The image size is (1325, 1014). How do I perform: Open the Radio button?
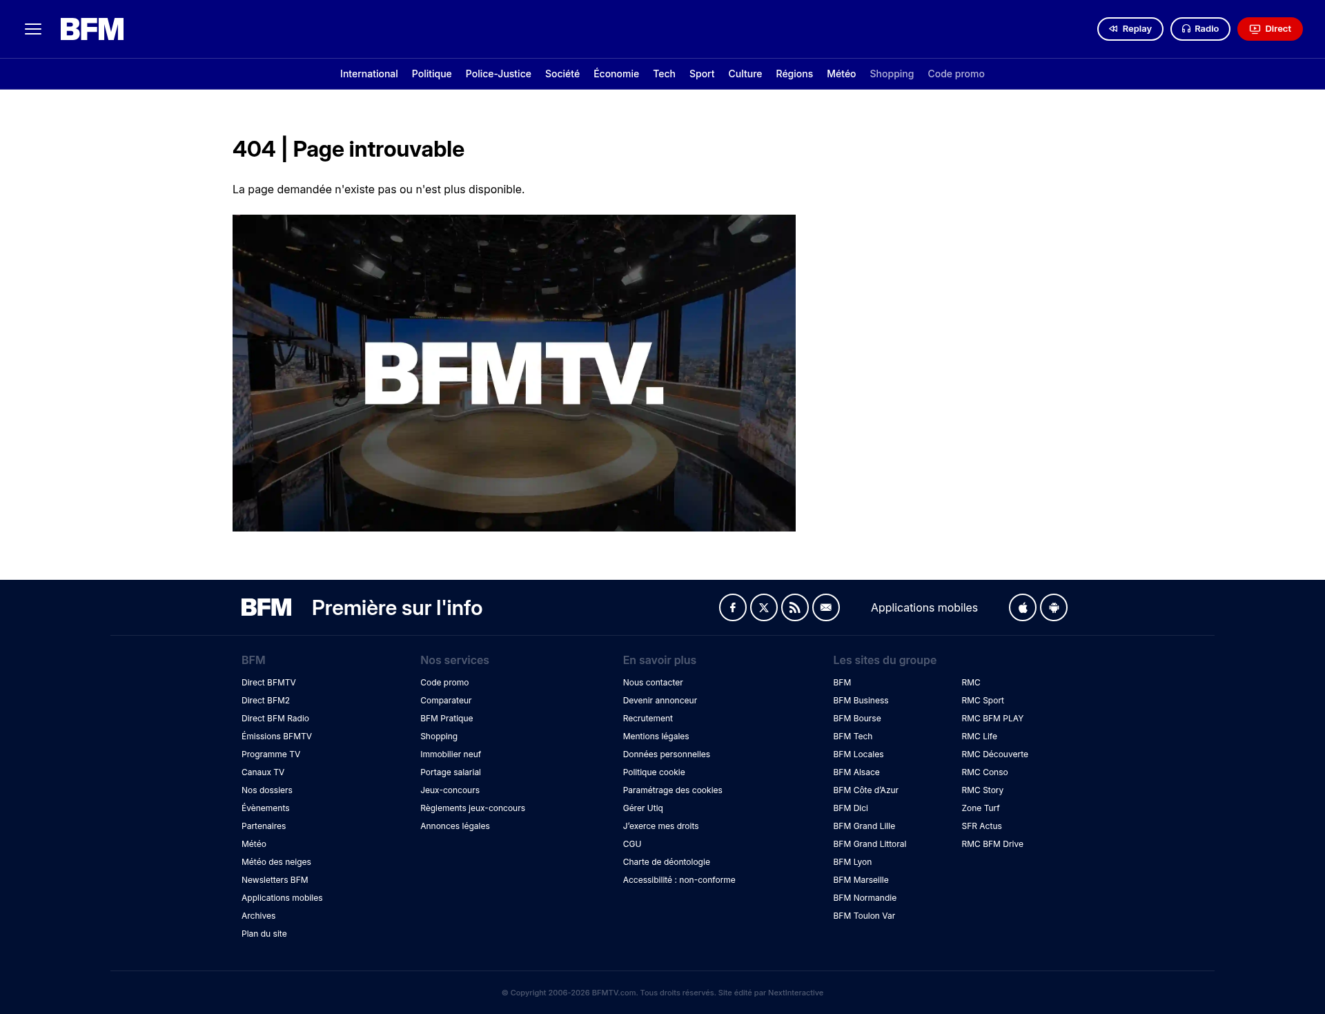click(1200, 29)
